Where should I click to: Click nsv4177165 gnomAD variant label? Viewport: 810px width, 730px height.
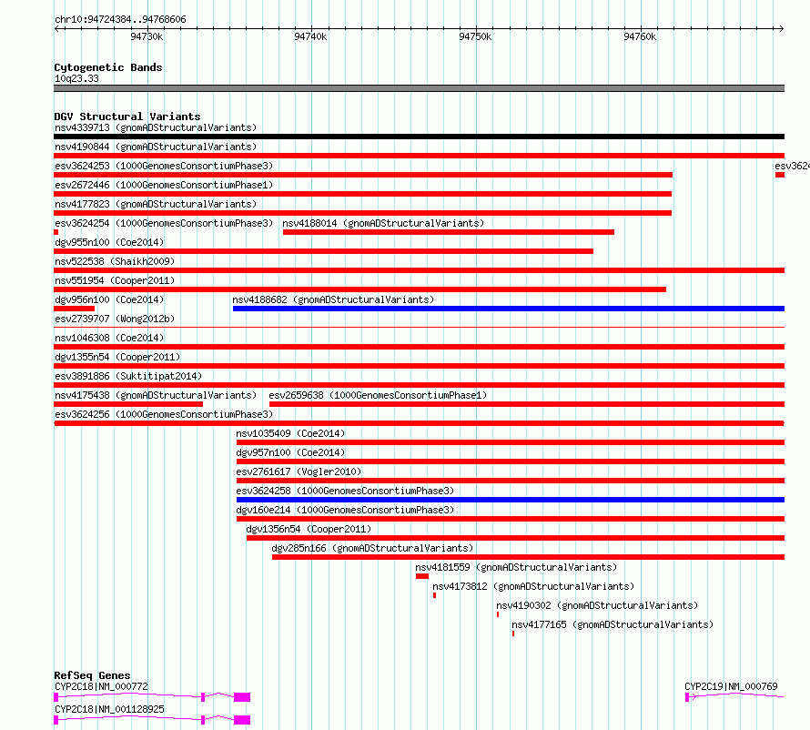tap(613, 624)
